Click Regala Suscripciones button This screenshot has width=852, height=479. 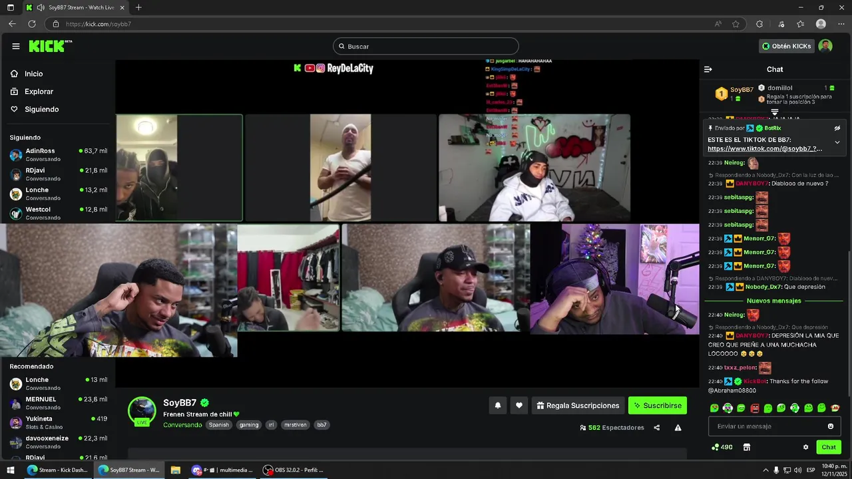tap(578, 405)
